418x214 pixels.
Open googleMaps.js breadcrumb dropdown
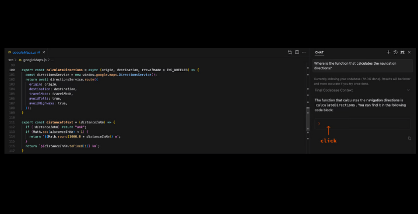click(x=34, y=60)
